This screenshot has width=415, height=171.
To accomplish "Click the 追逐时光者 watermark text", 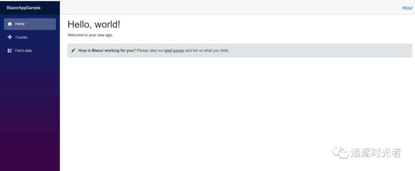I will click(x=376, y=153).
